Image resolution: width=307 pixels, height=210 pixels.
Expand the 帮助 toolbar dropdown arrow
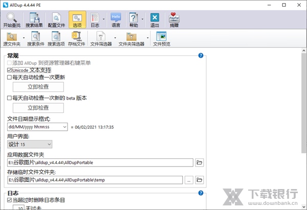tap(142, 19)
